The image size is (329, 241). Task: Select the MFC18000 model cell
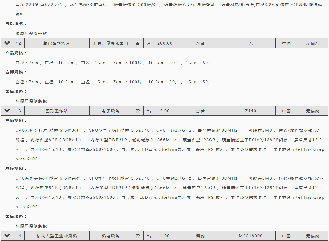251,236
